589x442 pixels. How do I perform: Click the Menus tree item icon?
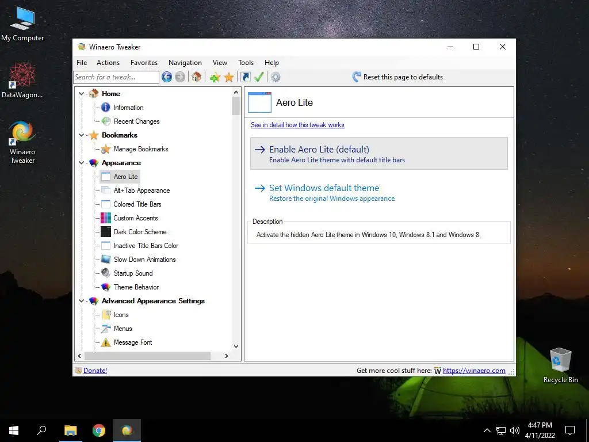[106, 329]
